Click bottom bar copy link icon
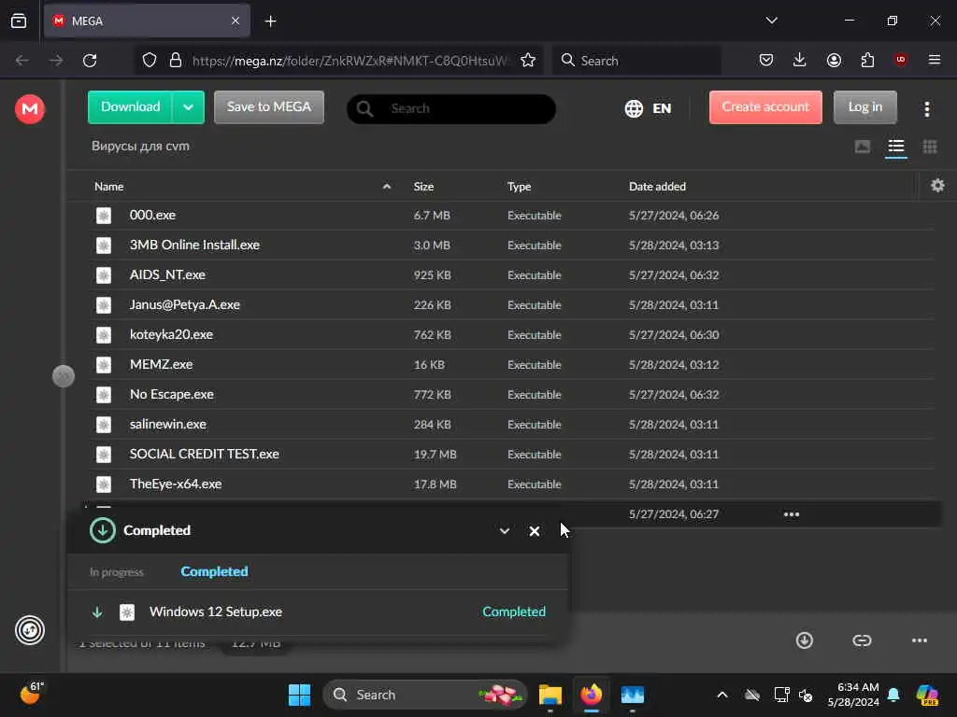The width and height of the screenshot is (957, 717). [862, 640]
